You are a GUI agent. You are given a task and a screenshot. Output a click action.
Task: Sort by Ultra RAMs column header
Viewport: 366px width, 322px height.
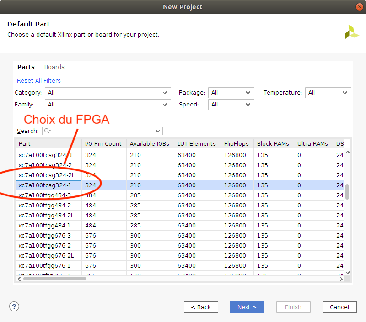point(313,144)
